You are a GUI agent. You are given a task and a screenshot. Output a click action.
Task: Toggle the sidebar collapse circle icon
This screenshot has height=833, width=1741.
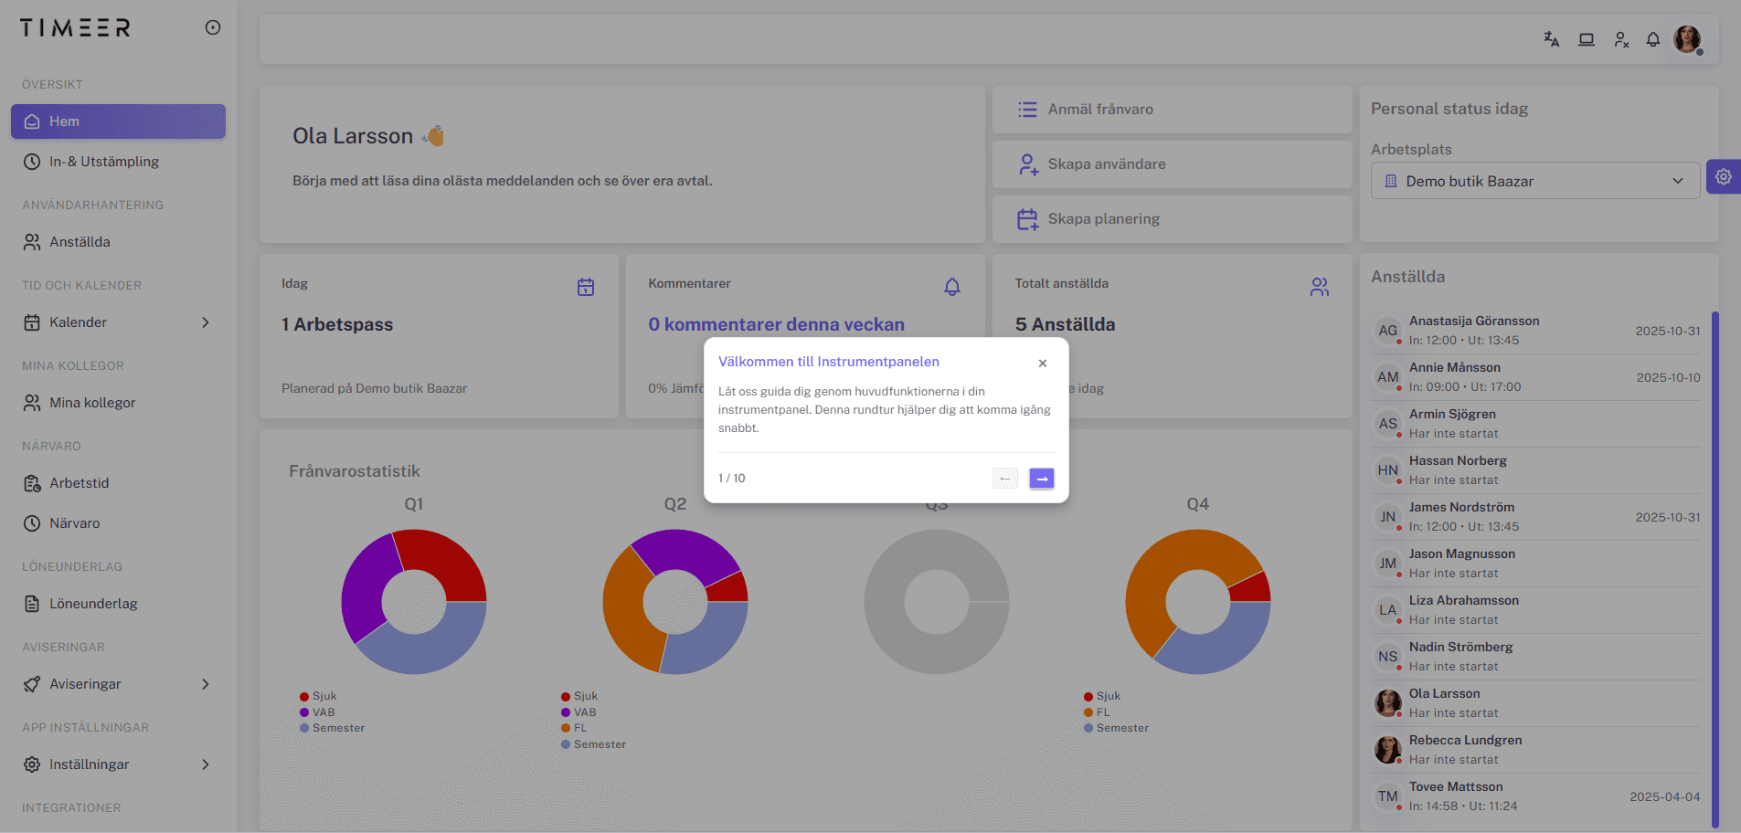point(213,27)
